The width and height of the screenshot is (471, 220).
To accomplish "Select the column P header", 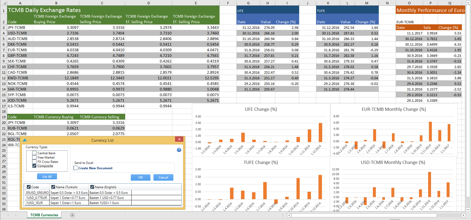I will pos(430,3).
